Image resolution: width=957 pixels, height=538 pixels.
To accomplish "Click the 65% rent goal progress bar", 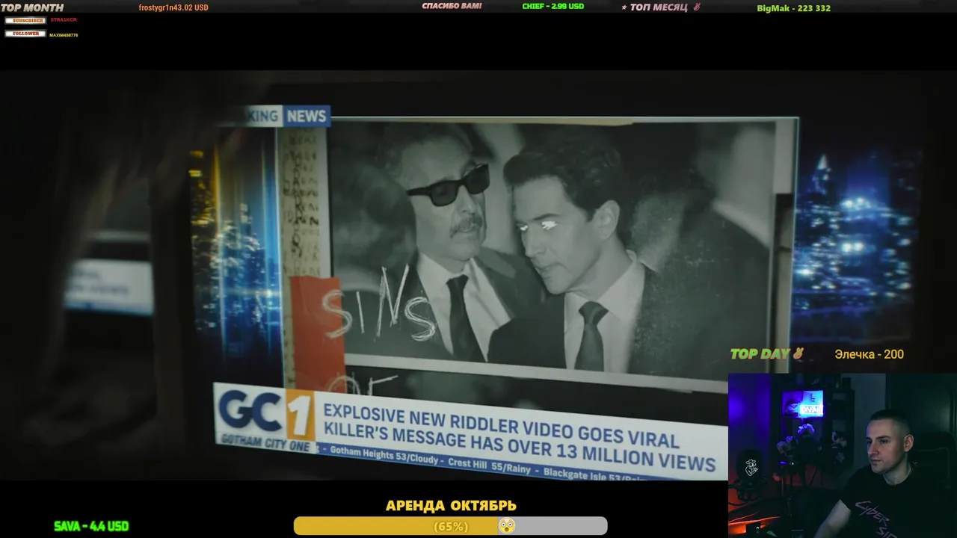I will pyautogui.click(x=450, y=526).
